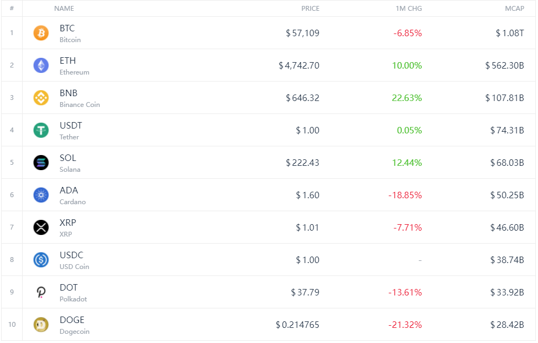The height and width of the screenshot is (343, 538).
Task: Sort by PRICE column header
Action: click(x=310, y=9)
